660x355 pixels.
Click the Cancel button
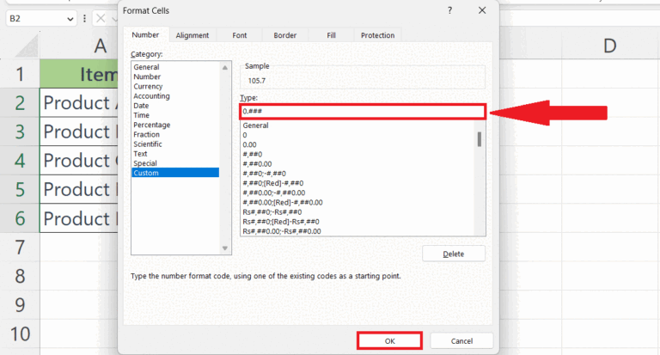[461, 340]
